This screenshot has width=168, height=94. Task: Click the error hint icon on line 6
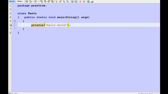[x=11, y=25]
